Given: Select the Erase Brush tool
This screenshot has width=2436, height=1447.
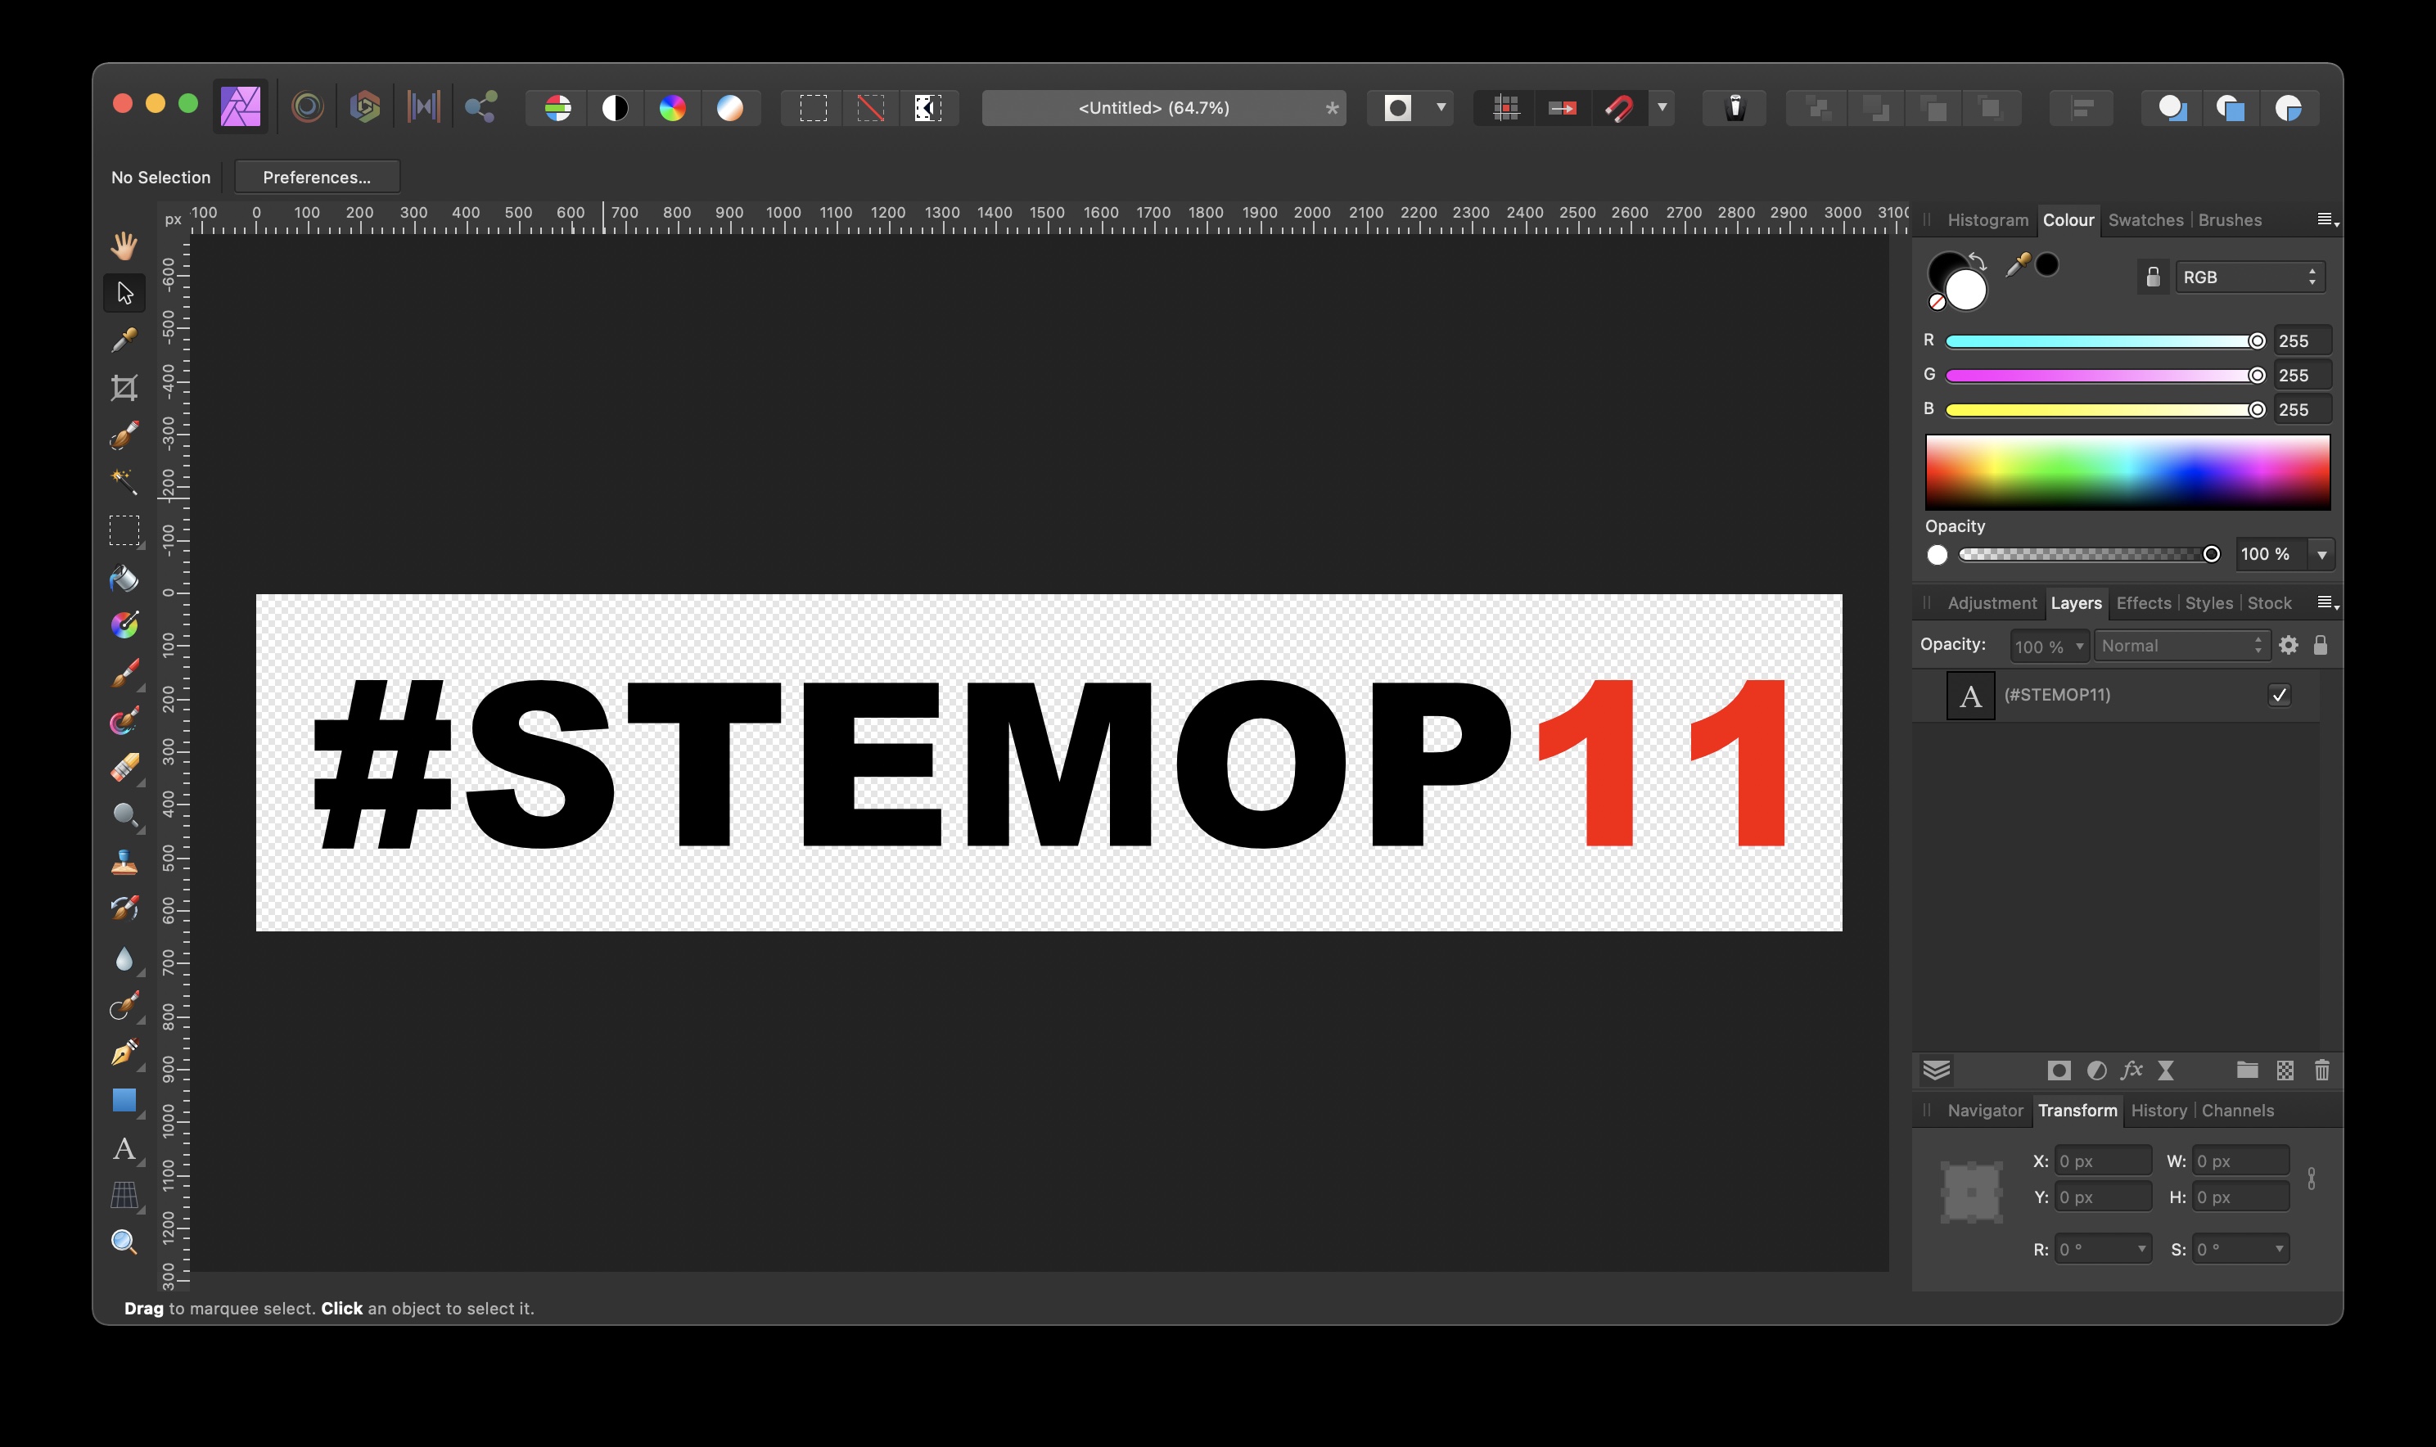Looking at the screenshot, I should pyautogui.click(x=124, y=768).
